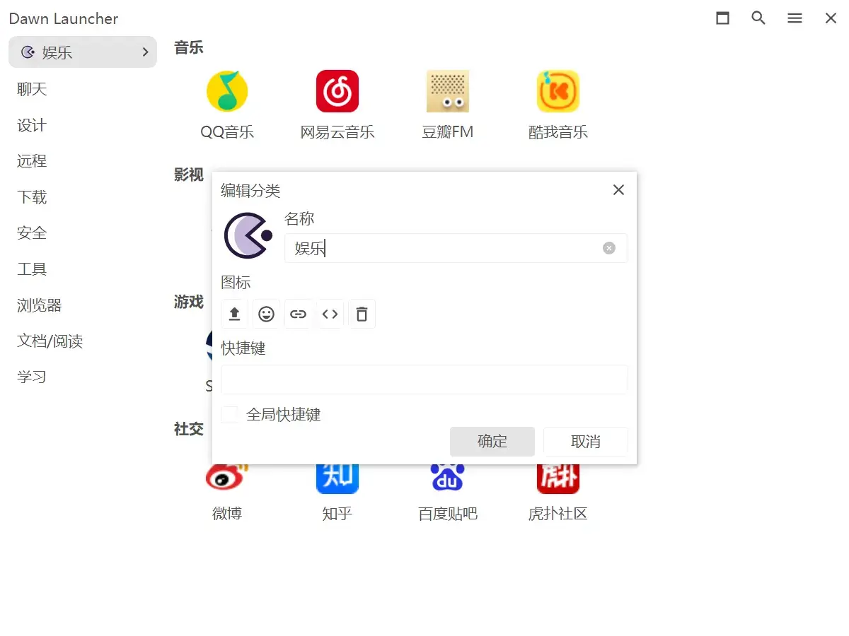The height and width of the screenshot is (636, 849).
Task: Click the 影视 section heading
Action: point(189,175)
